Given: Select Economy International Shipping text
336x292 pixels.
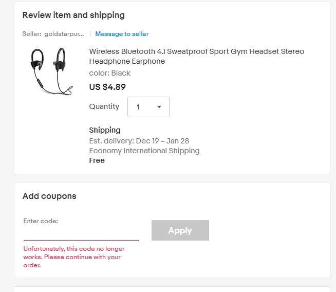Looking at the screenshot, I should click(x=144, y=151).
